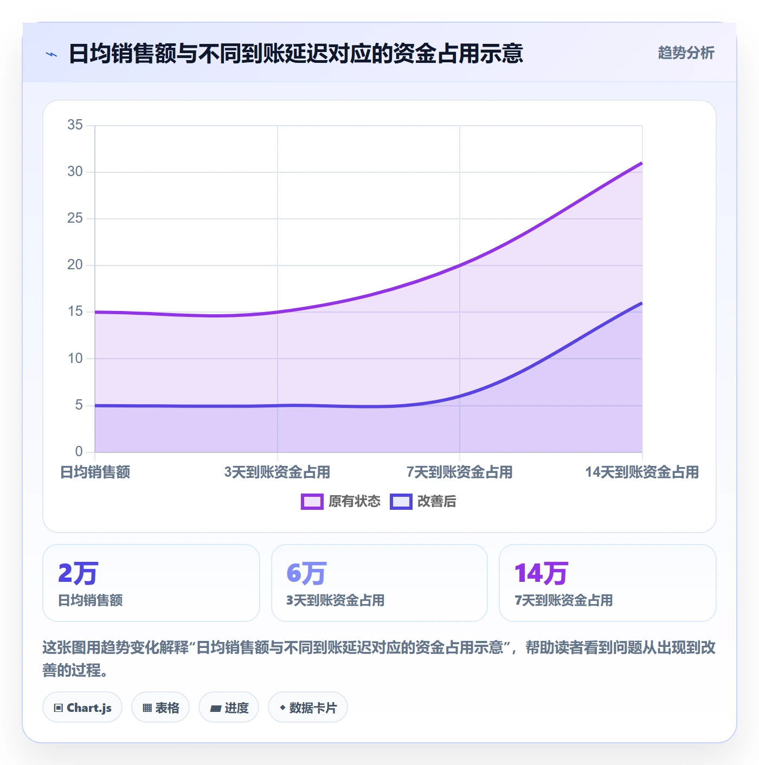759x765 pixels.
Task: Toggle the 改善后 legend swatch
Action: [x=401, y=502]
